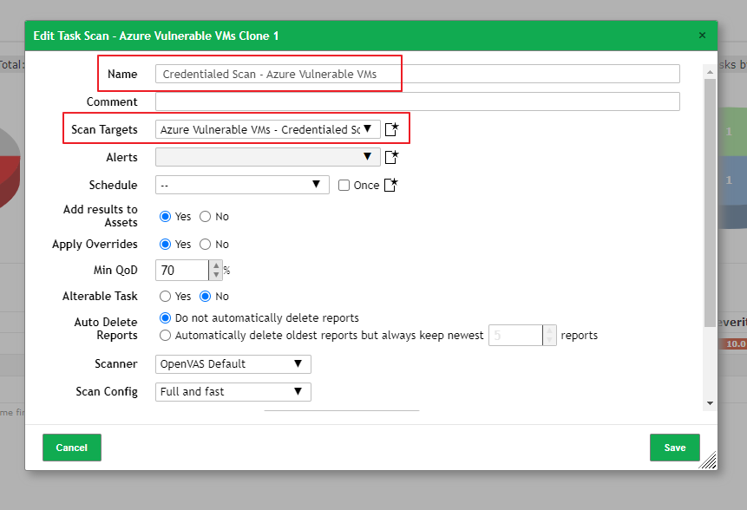Click the Min QoD number field
Screen dimensions: 747x510
tap(182, 270)
